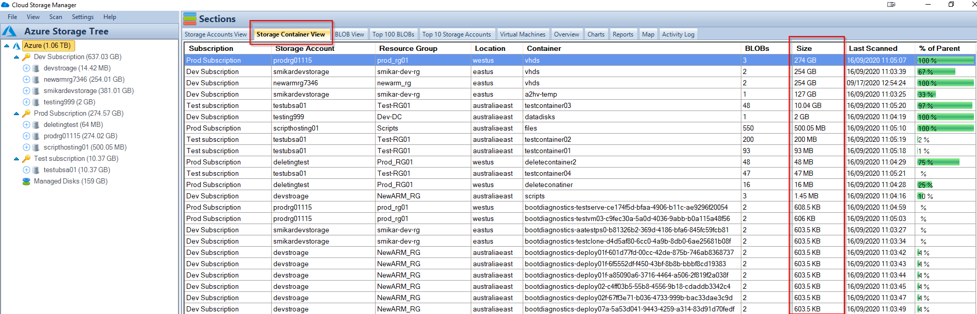This screenshot has width=977, height=314.
Task: Click the 33 % parent usage bar
Action: click(x=926, y=95)
